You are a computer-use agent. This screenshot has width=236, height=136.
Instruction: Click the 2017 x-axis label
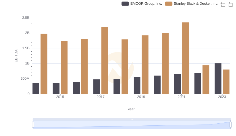[x=101, y=97]
